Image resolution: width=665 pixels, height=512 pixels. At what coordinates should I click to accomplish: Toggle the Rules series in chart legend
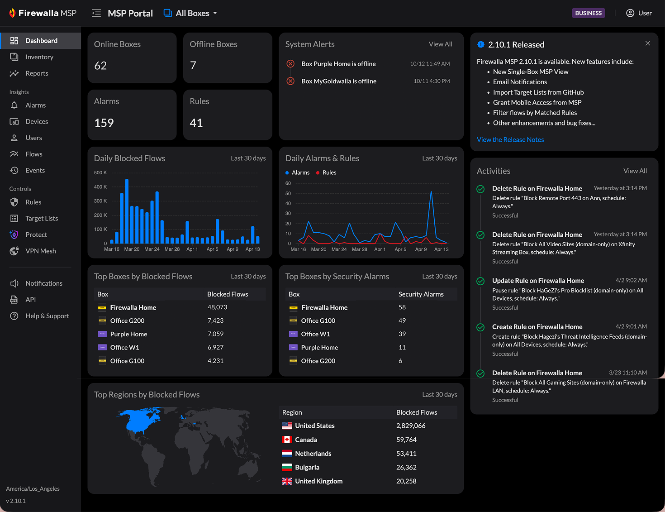[x=326, y=172]
